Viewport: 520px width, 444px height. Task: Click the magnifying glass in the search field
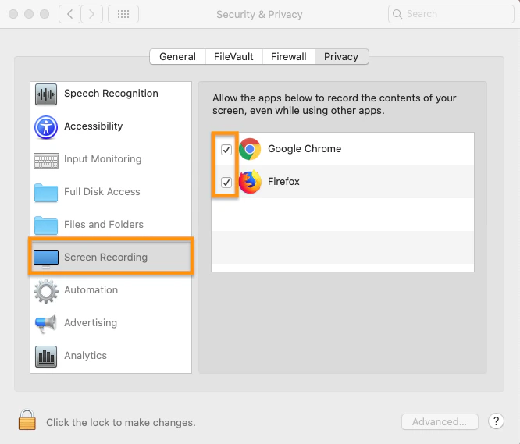(x=397, y=14)
